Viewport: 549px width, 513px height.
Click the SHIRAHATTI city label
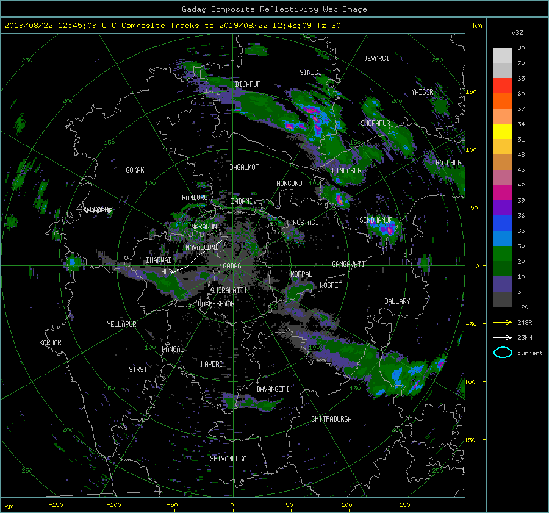click(x=229, y=290)
